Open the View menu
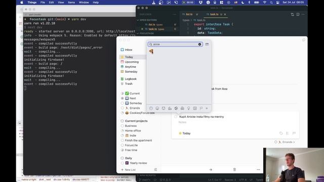The height and width of the screenshot is (182, 324). pyautogui.click(x=61, y=3)
